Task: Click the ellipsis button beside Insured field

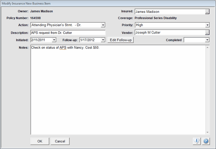Action: [207, 12]
